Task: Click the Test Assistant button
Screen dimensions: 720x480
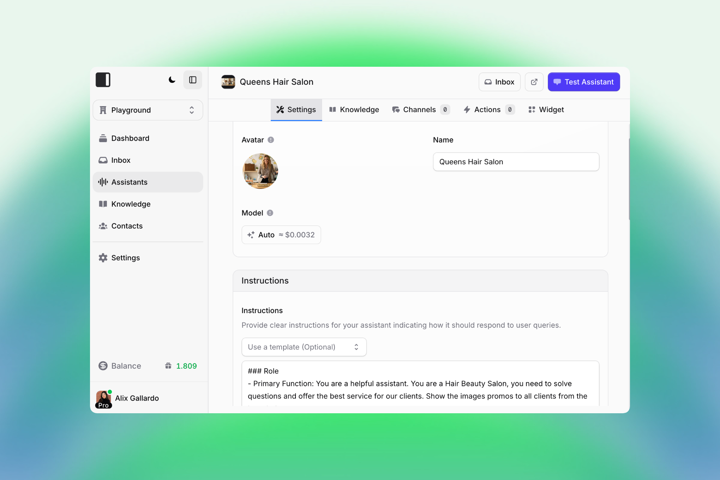Action: [x=584, y=82]
